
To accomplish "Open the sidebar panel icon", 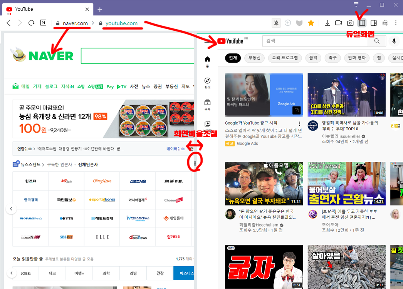I will pos(373,23).
